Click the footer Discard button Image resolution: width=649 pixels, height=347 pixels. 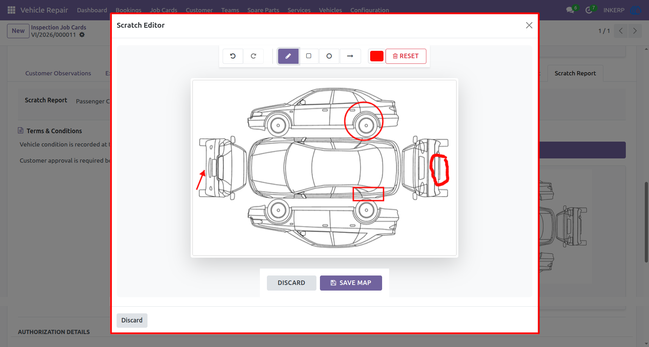(x=132, y=320)
